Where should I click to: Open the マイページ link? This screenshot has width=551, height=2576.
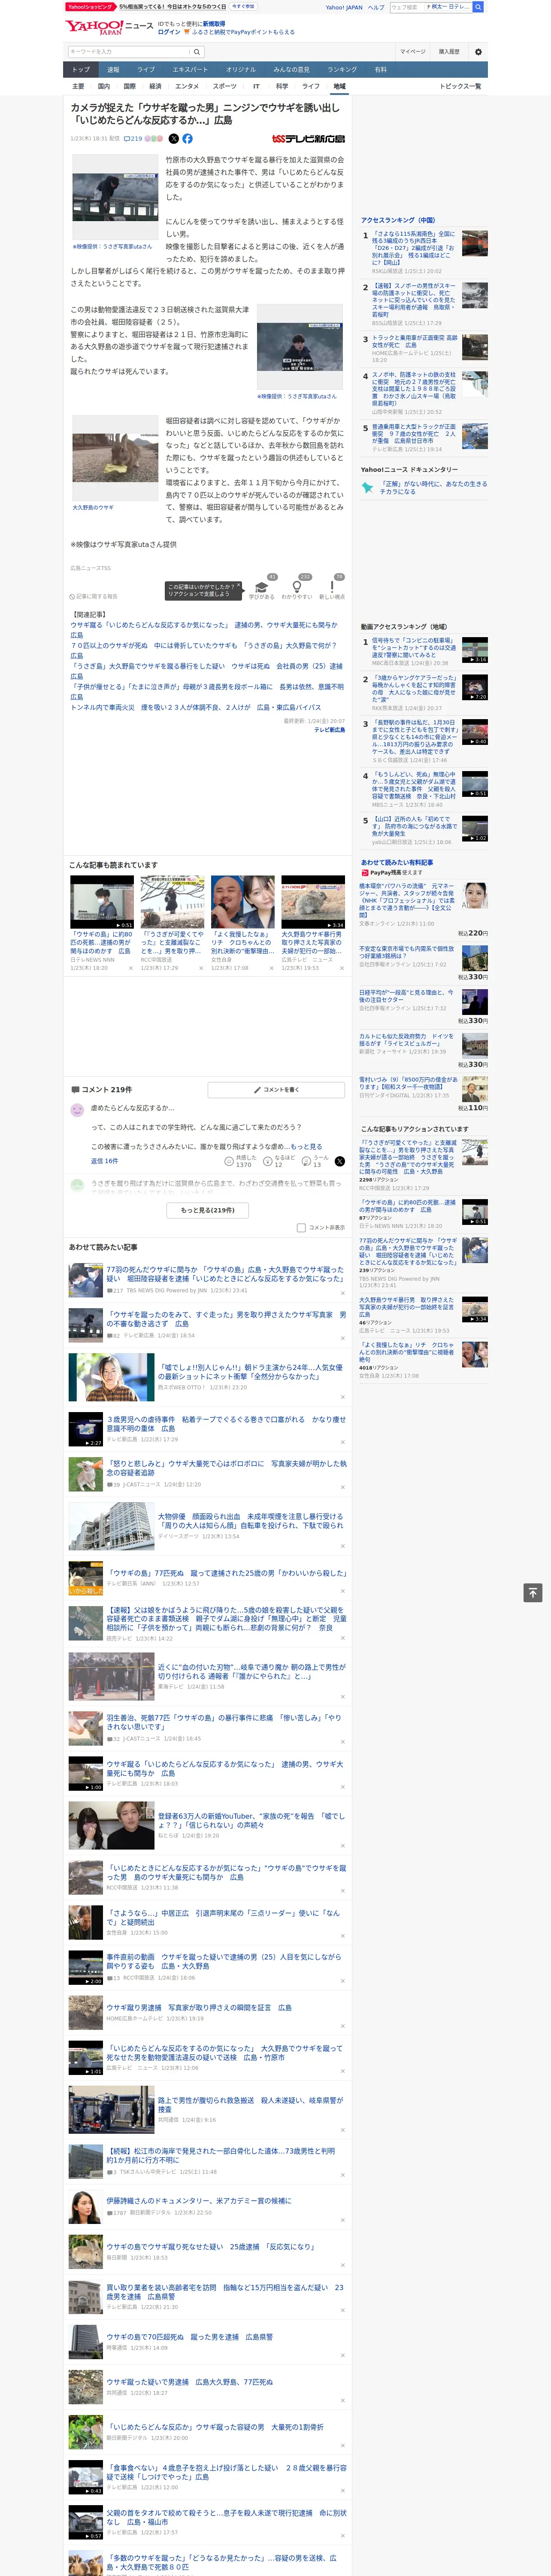pyautogui.click(x=413, y=52)
